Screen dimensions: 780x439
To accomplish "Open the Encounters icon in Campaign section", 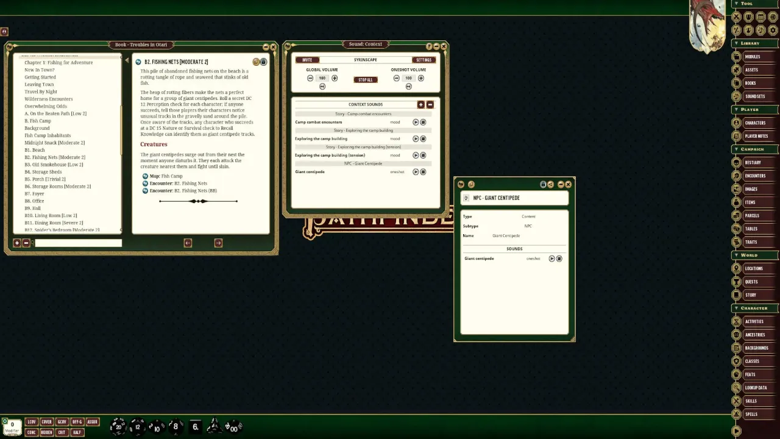I will (x=737, y=176).
